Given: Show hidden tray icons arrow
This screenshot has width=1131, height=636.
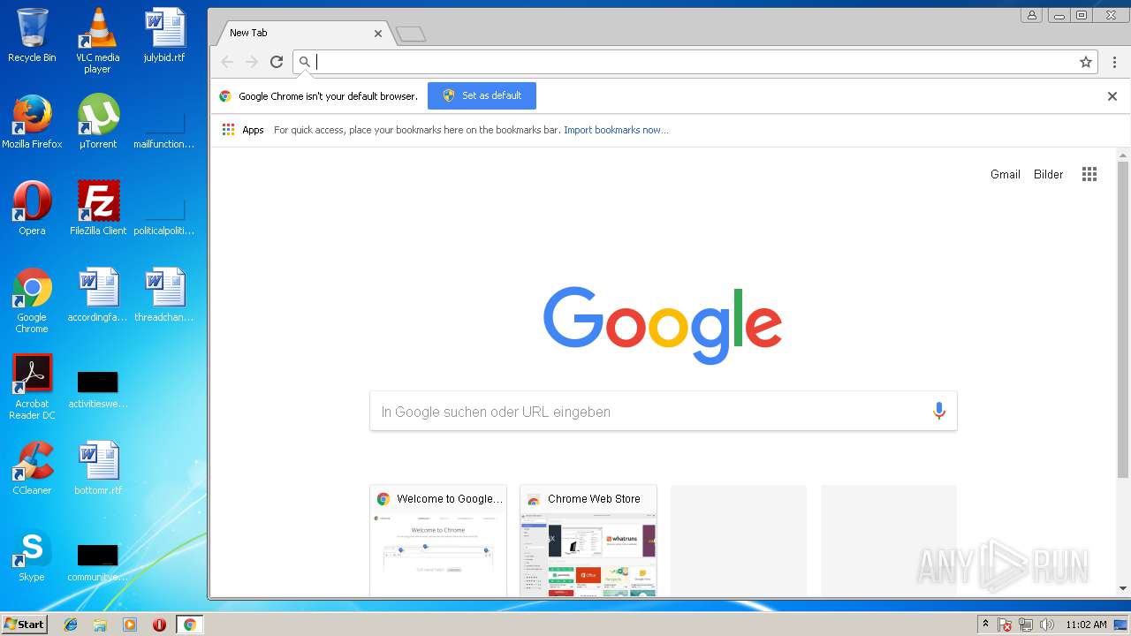Looking at the screenshot, I should [x=985, y=625].
